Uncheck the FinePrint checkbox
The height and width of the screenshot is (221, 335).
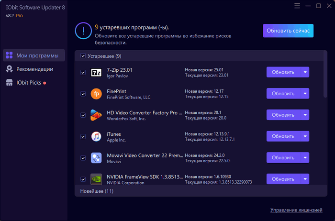click(x=83, y=94)
